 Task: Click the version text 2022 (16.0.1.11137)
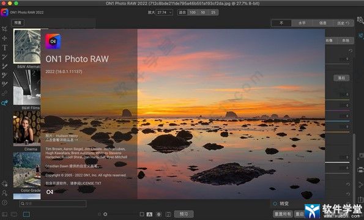[x=64, y=71]
